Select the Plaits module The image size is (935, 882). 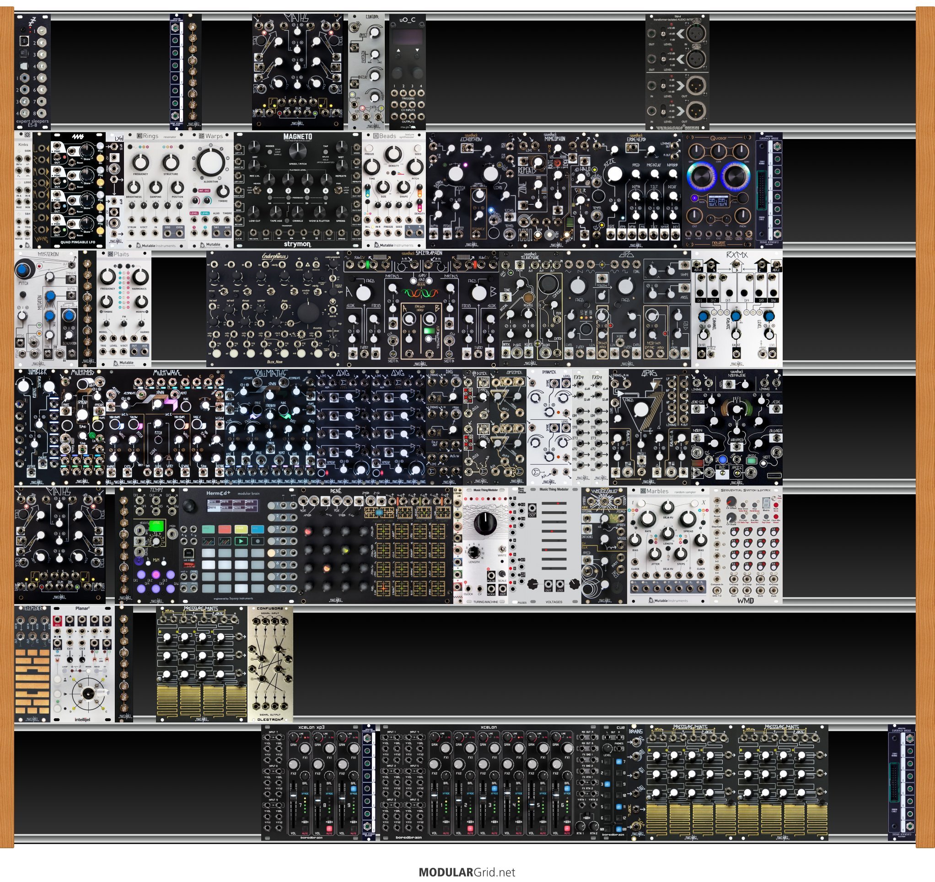coord(124,309)
